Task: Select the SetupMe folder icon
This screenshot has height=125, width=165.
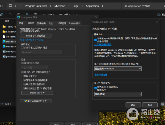Action: tap(4, 32)
